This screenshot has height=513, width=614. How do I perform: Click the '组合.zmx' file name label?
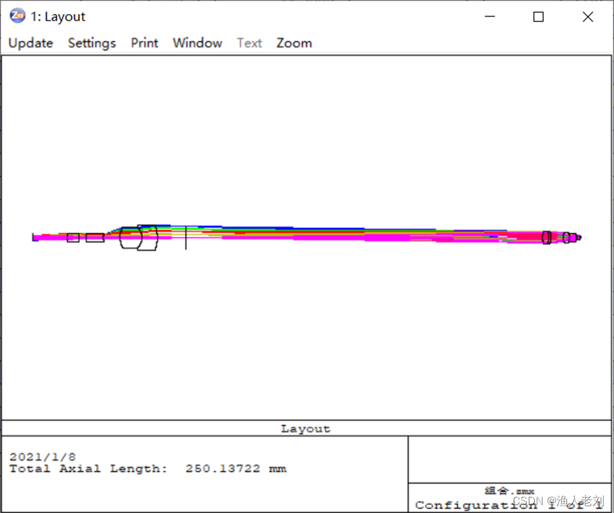click(x=509, y=491)
